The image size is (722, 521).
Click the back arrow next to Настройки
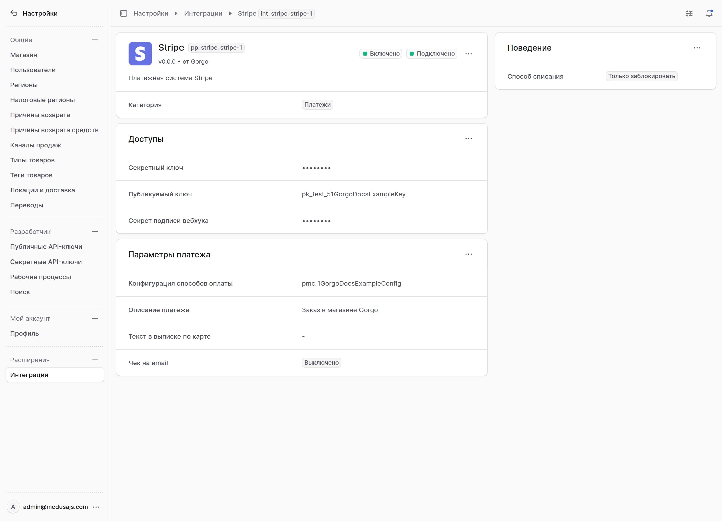pyautogui.click(x=14, y=13)
